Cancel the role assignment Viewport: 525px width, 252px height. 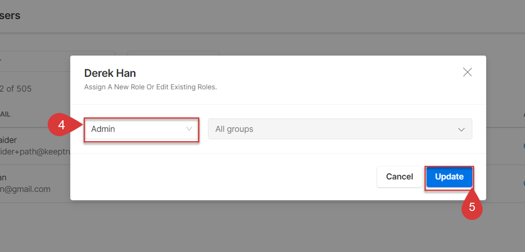coord(399,176)
